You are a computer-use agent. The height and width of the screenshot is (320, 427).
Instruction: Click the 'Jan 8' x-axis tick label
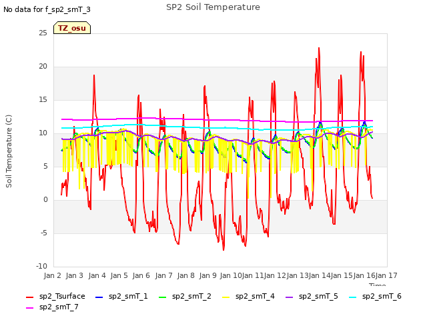tap(186, 275)
